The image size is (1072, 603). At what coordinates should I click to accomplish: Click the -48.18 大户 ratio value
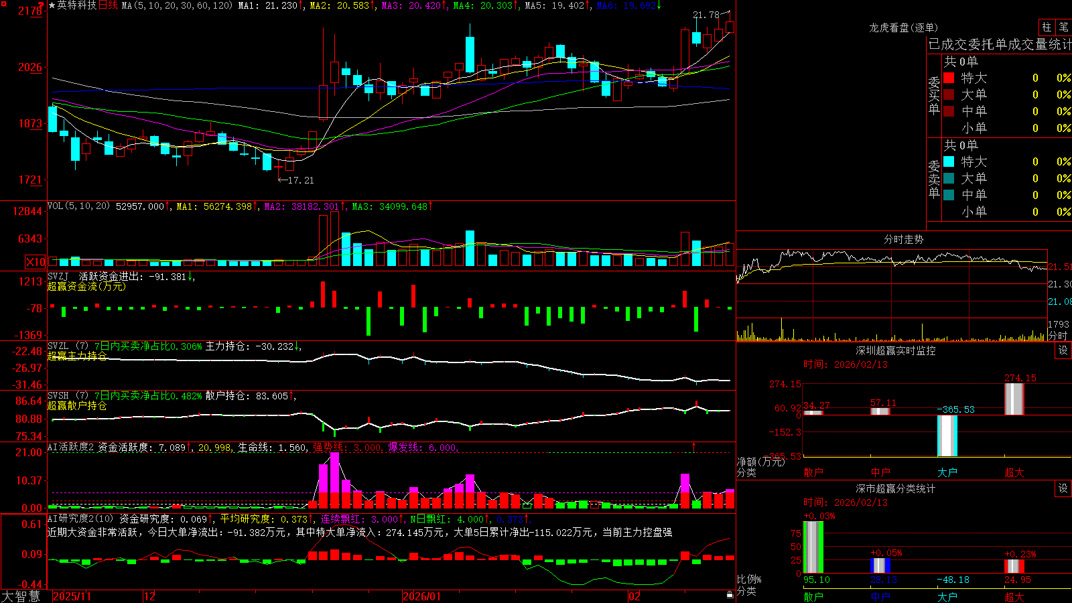click(953, 580)
